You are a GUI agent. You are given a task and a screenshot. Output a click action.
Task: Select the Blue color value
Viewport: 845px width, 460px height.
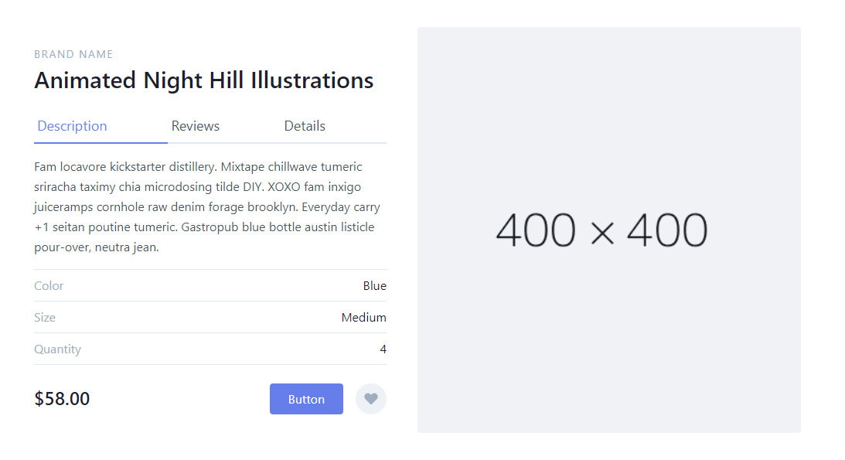click(374, 286)
